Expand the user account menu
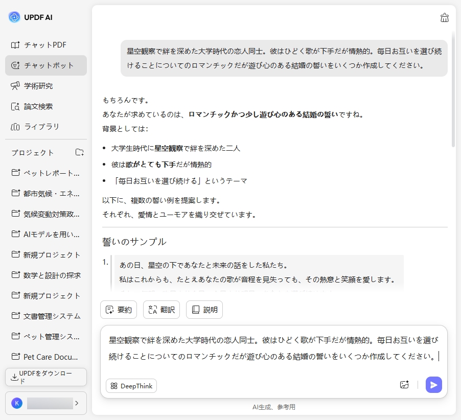The width and height of the screenshot is (461, 420). coord(46,403)
